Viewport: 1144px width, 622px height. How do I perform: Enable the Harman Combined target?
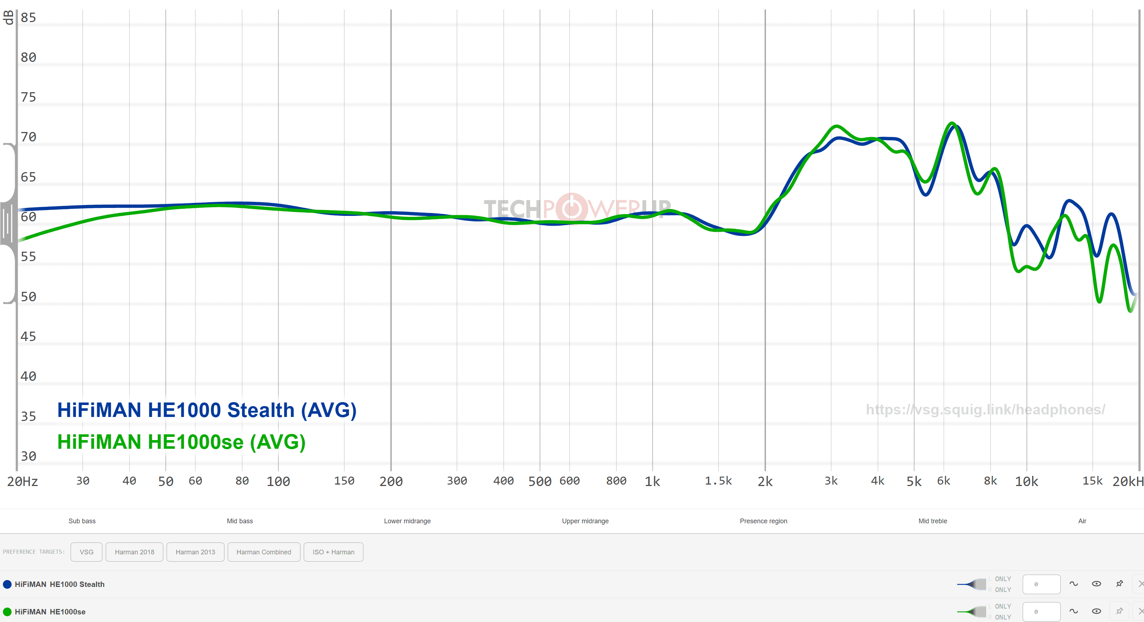click(x=264, y=552)
